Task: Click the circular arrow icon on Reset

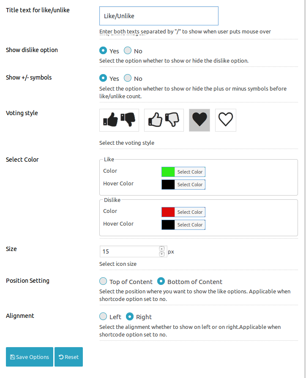Action: 61,357
